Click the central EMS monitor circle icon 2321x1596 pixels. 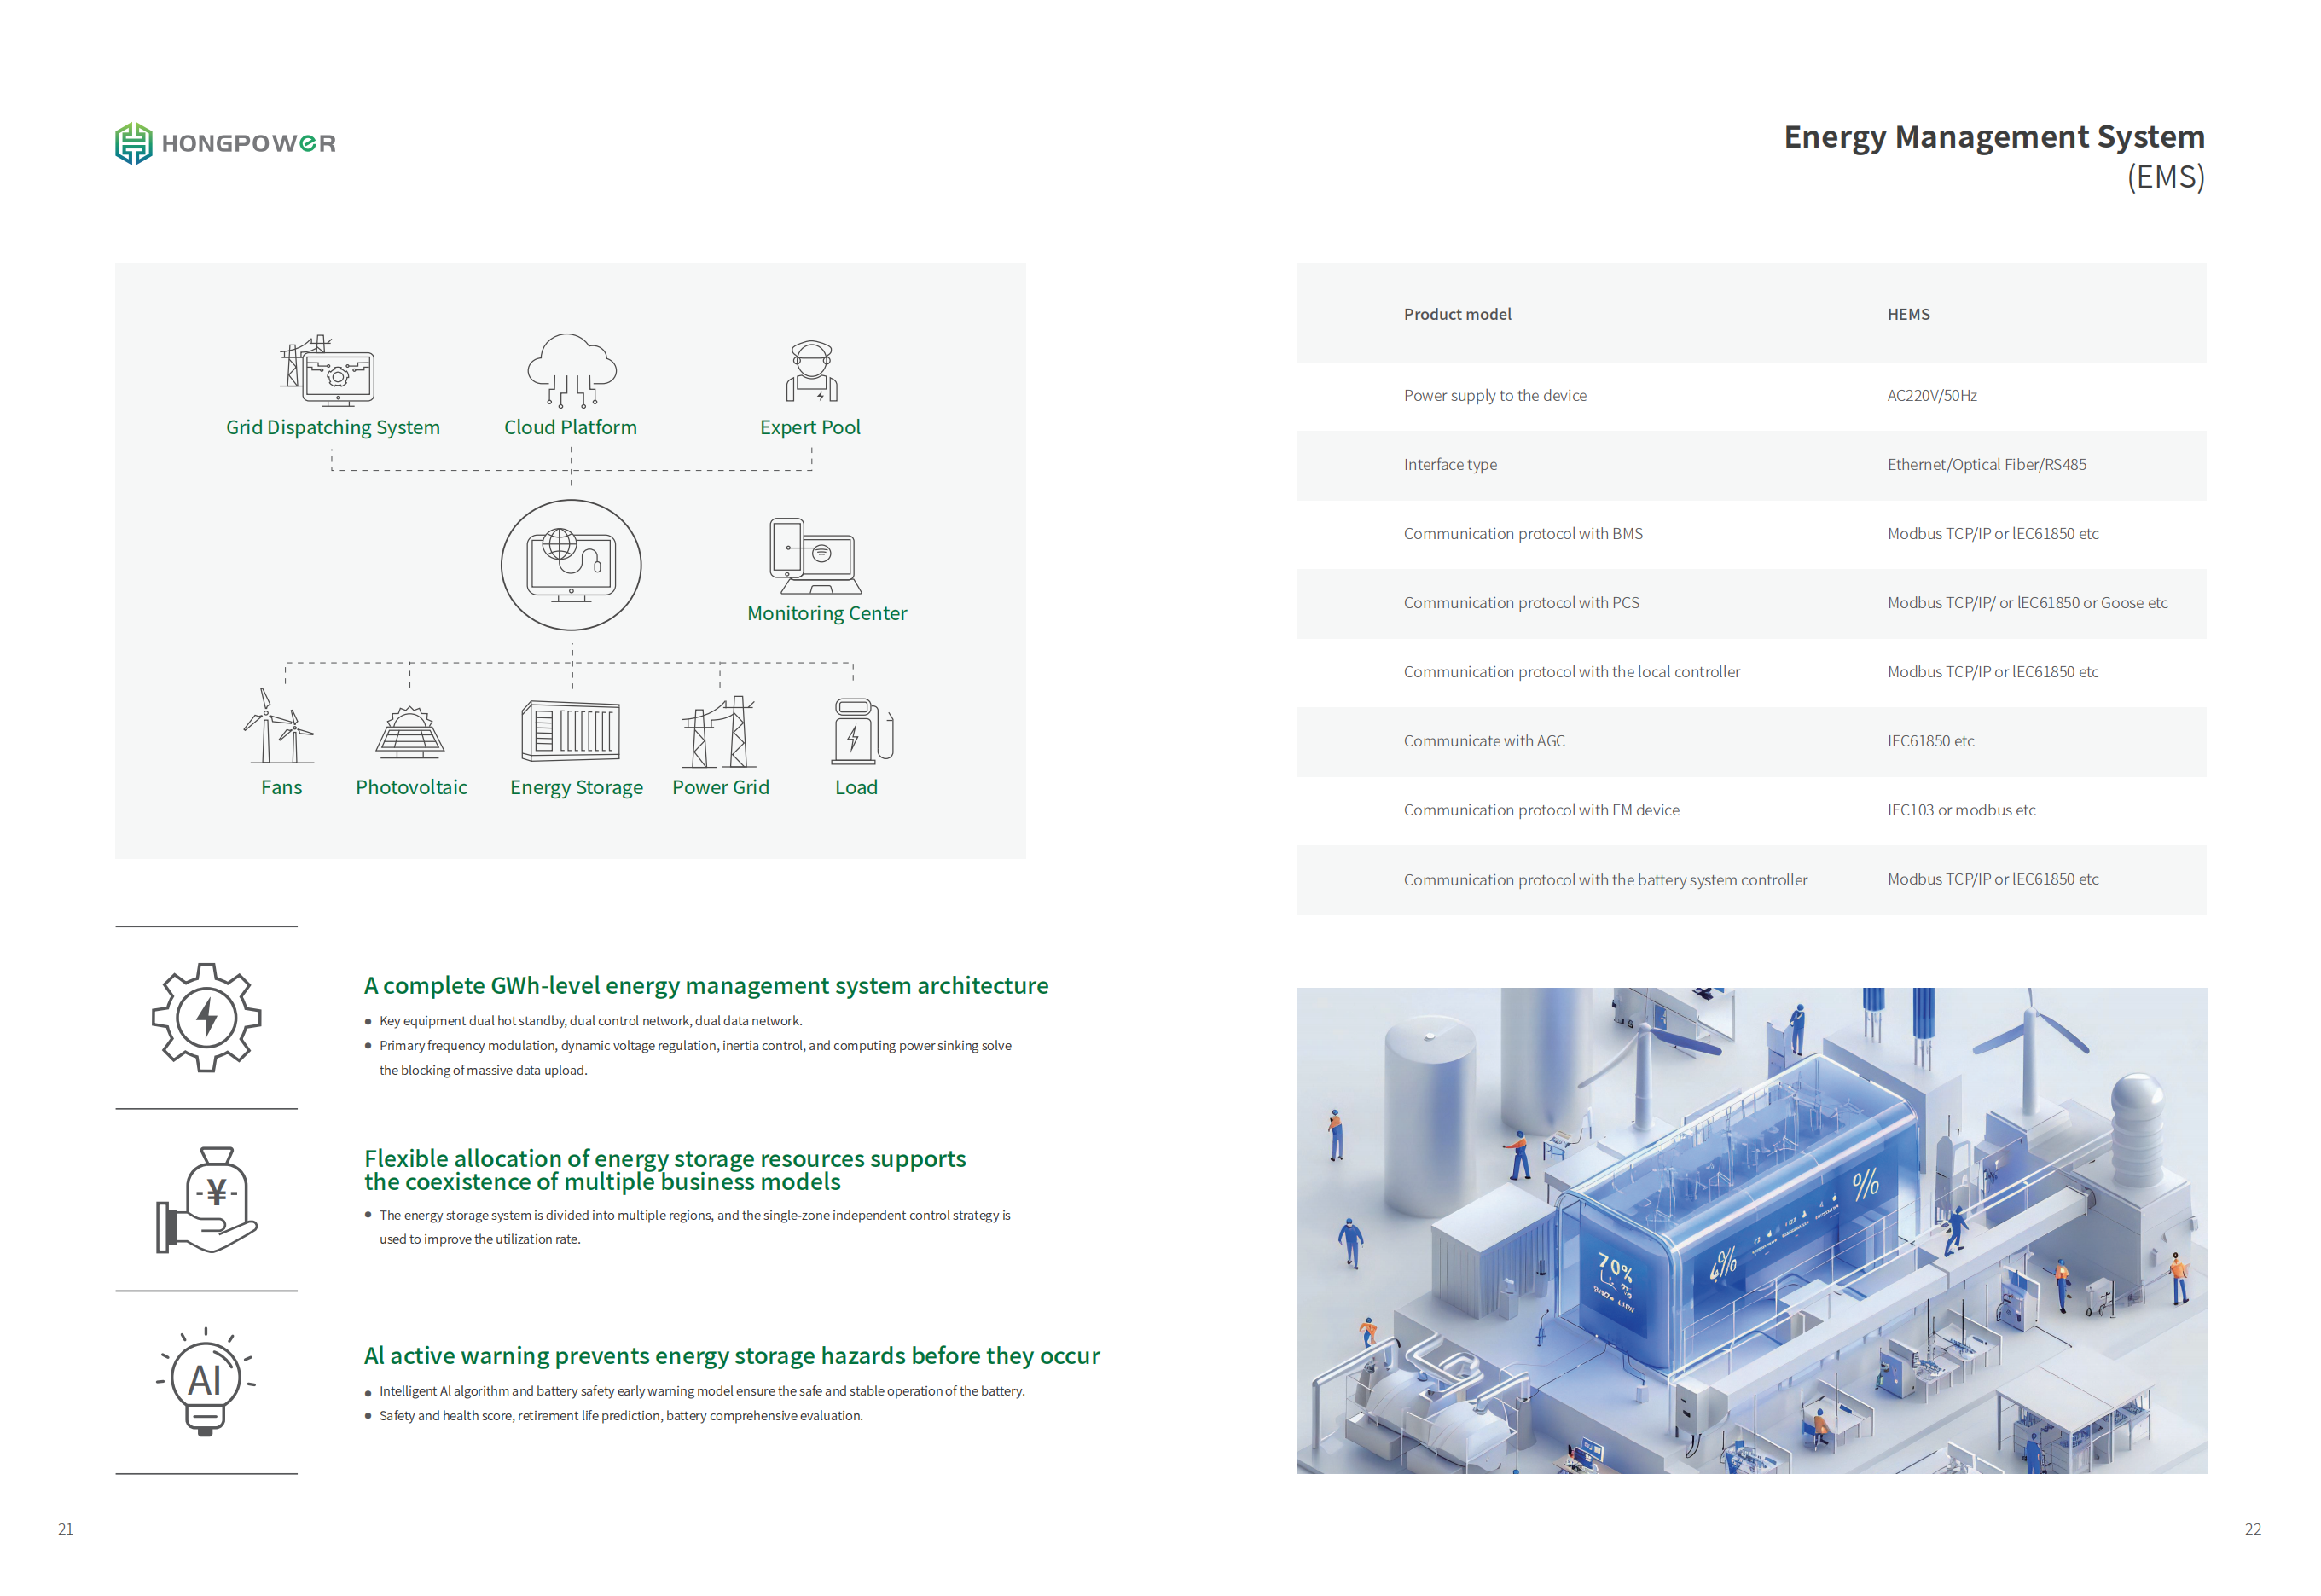tap(571, 565)
